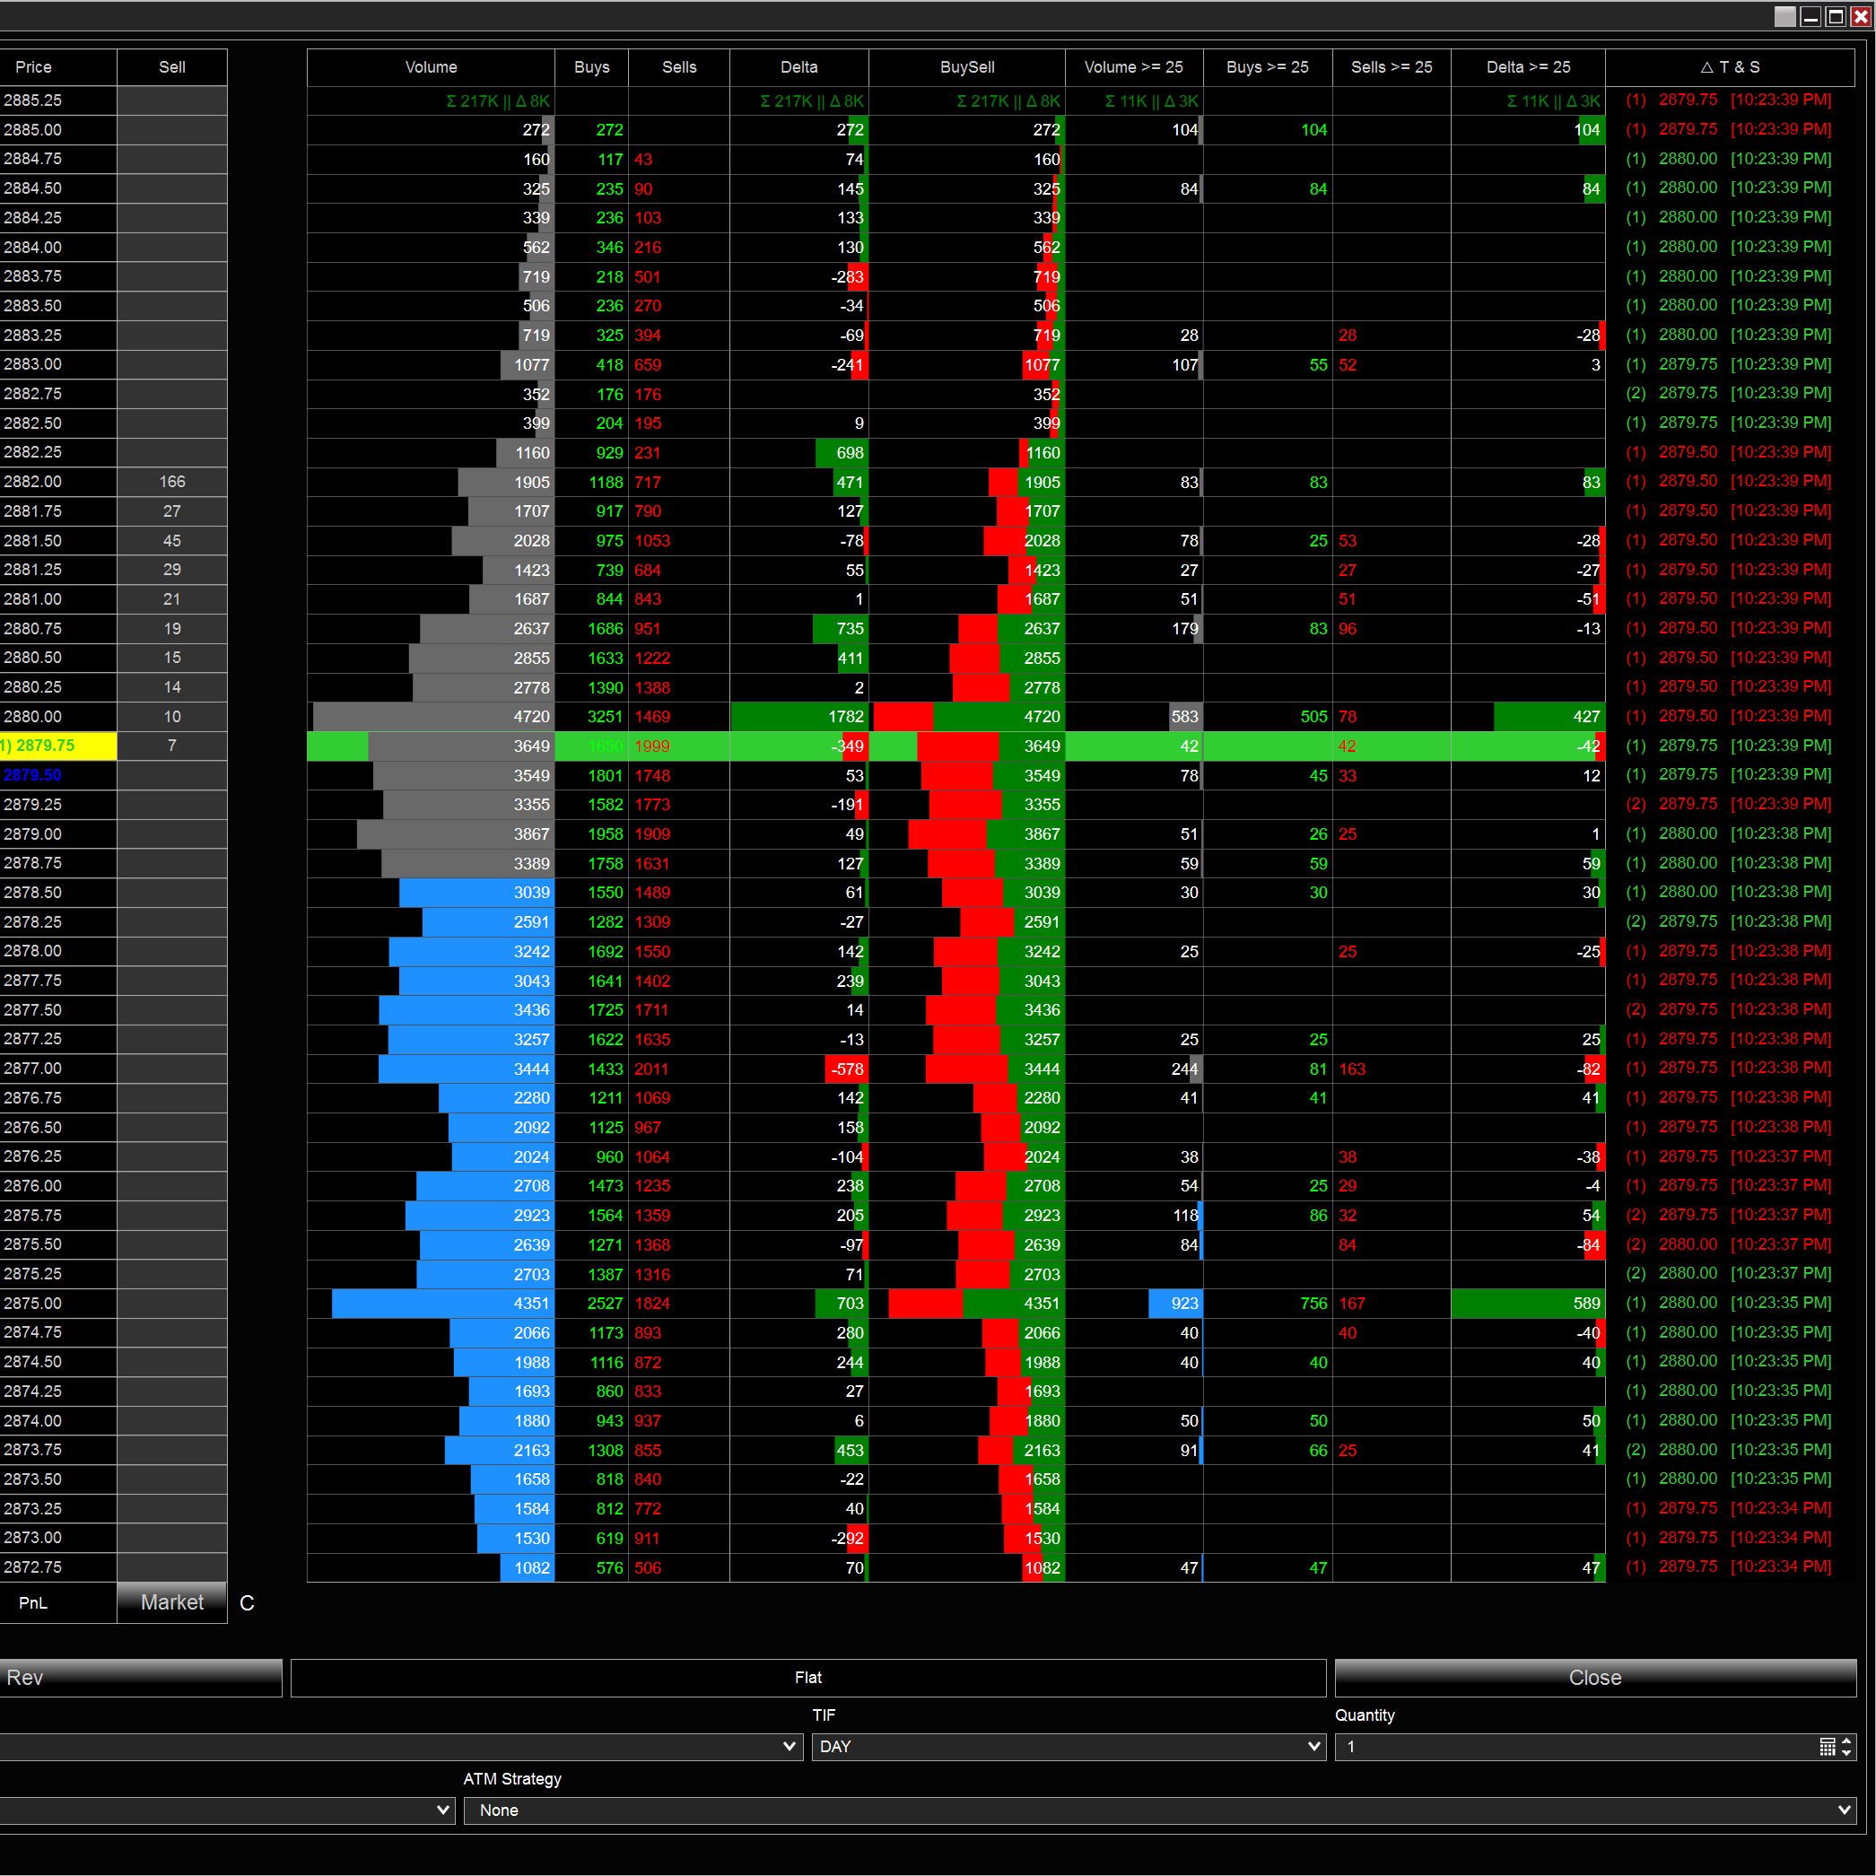Select the T & S column header
The height and width of the screenshot is (1876, 1876).
[x=1730, y=67]
